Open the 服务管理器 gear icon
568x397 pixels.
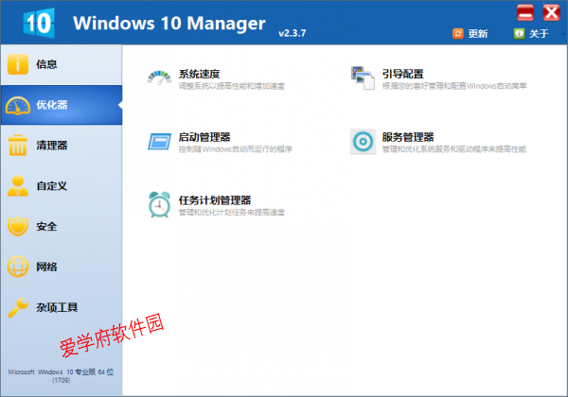[x=363, y=142]
